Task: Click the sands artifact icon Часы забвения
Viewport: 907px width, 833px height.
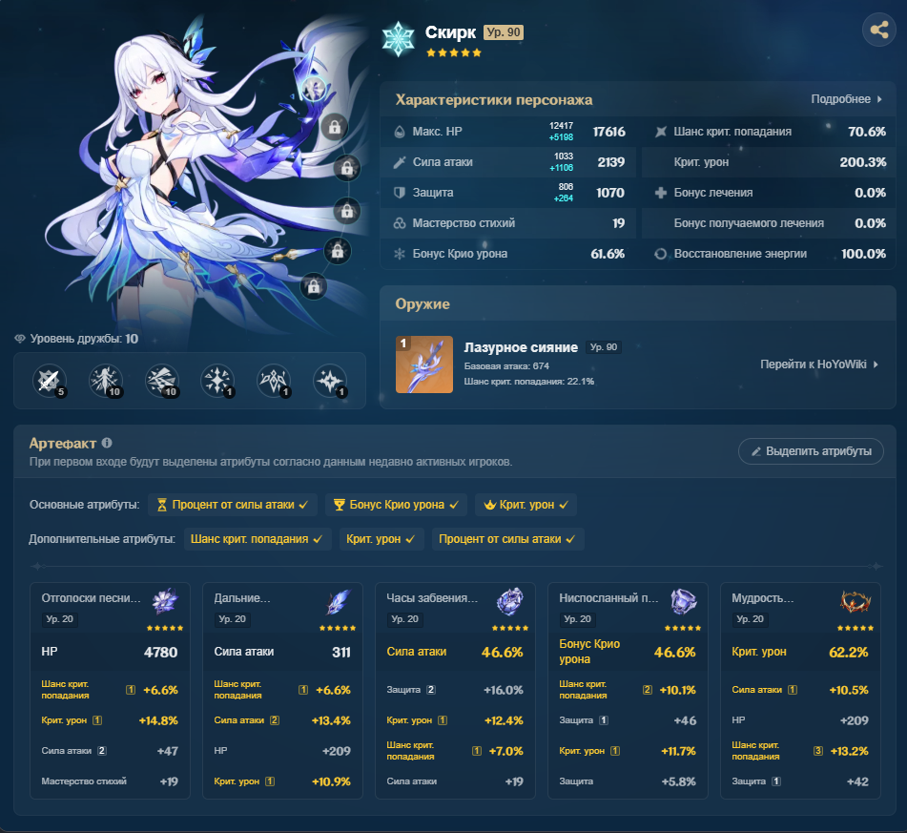Action: point(510,601)
